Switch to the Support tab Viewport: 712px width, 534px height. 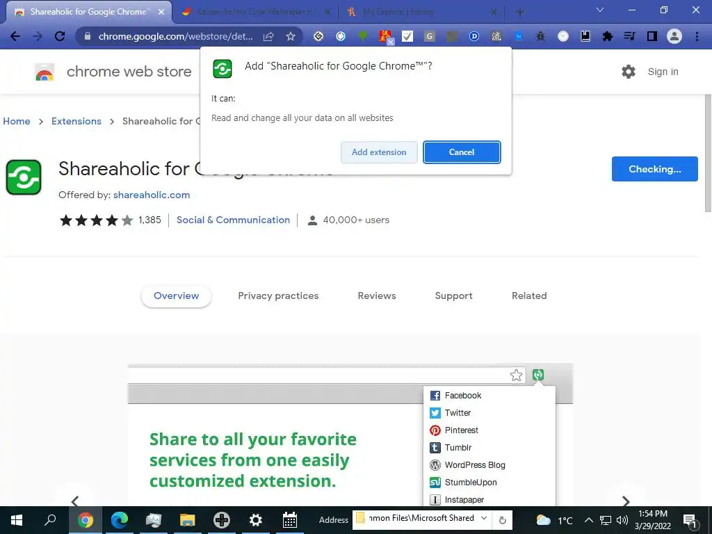(453, 296)
